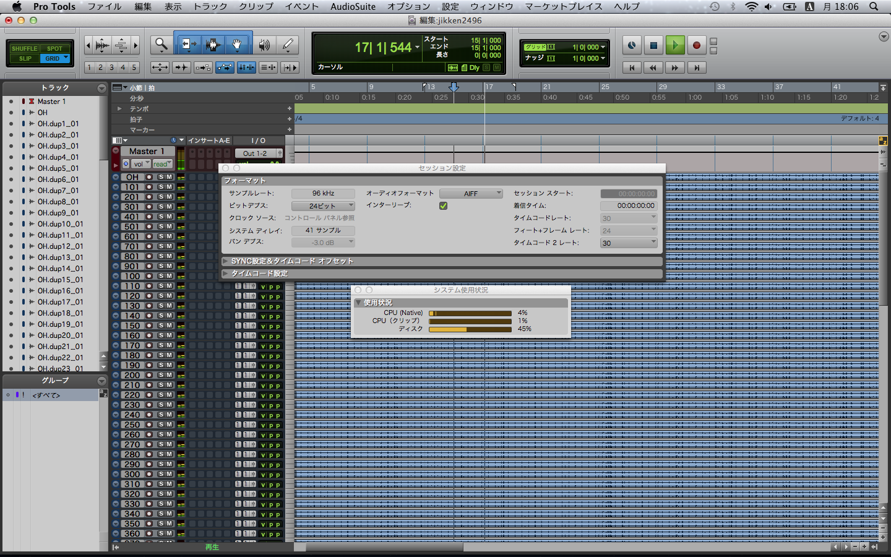Click the Wi-Fi menu bar icon
The height and width of the screenshot is (557, 891).
click(751, 6)
